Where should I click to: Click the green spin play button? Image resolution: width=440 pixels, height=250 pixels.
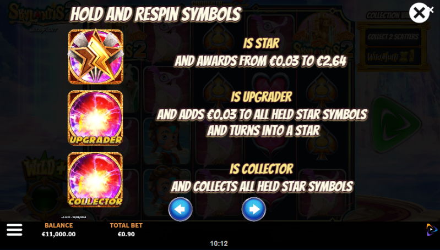pos(395,124)
